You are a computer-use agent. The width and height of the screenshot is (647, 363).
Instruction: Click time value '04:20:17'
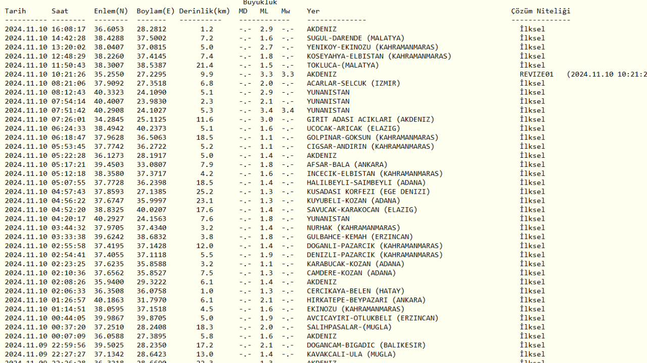pos(69,219)
